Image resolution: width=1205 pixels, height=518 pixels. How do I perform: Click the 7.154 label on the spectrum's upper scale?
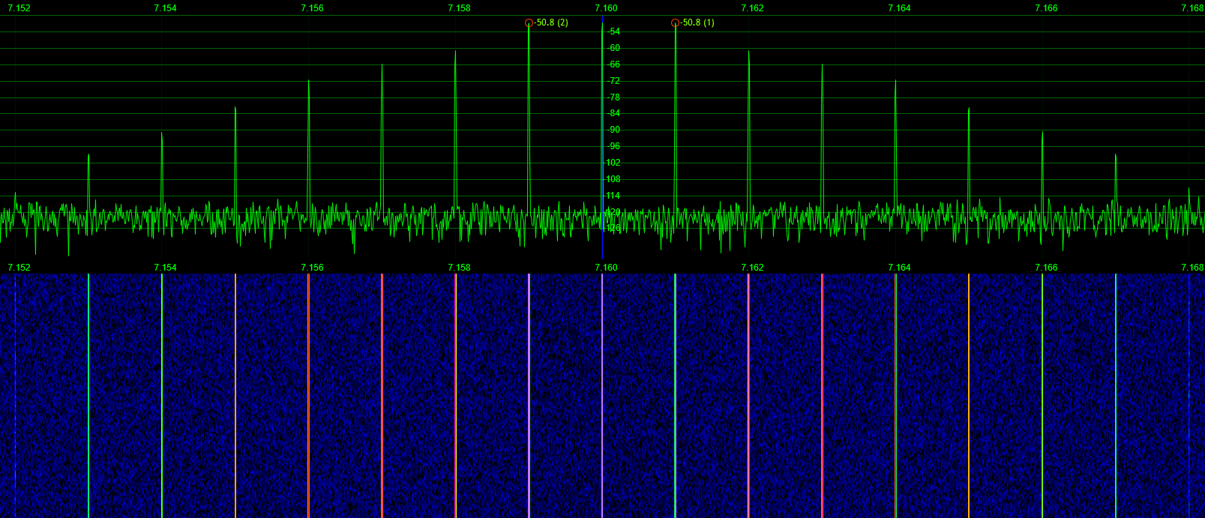click(x=165, y=8)
